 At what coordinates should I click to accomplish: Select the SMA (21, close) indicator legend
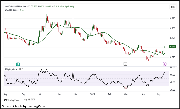(x=11, y=10)
